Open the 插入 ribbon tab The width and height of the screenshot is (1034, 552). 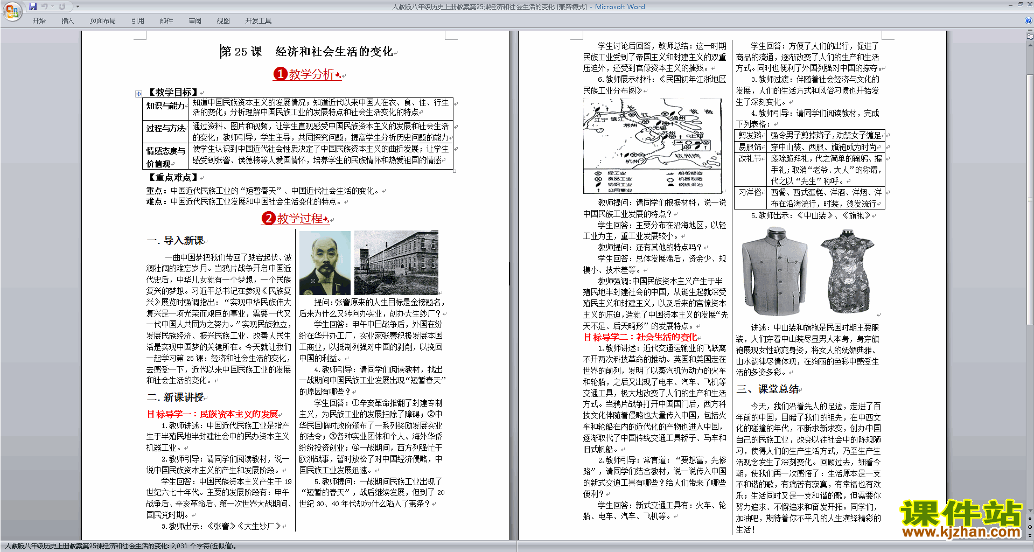(x=67, y=21)
